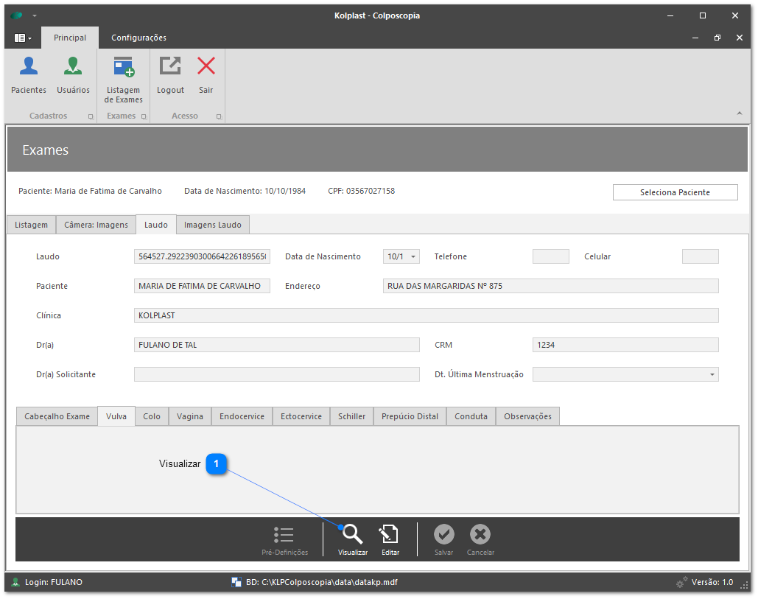Click the Telefone field

coord(550,256)
